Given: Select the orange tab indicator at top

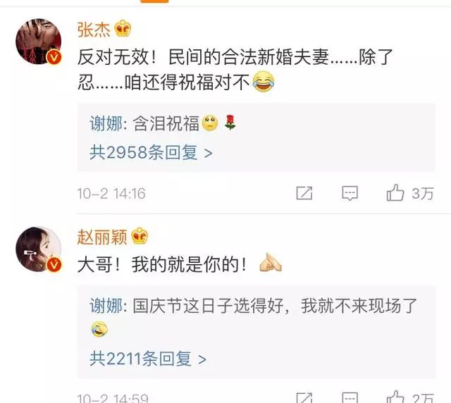Looking at the screenshot, I should (x=154, y=1).
